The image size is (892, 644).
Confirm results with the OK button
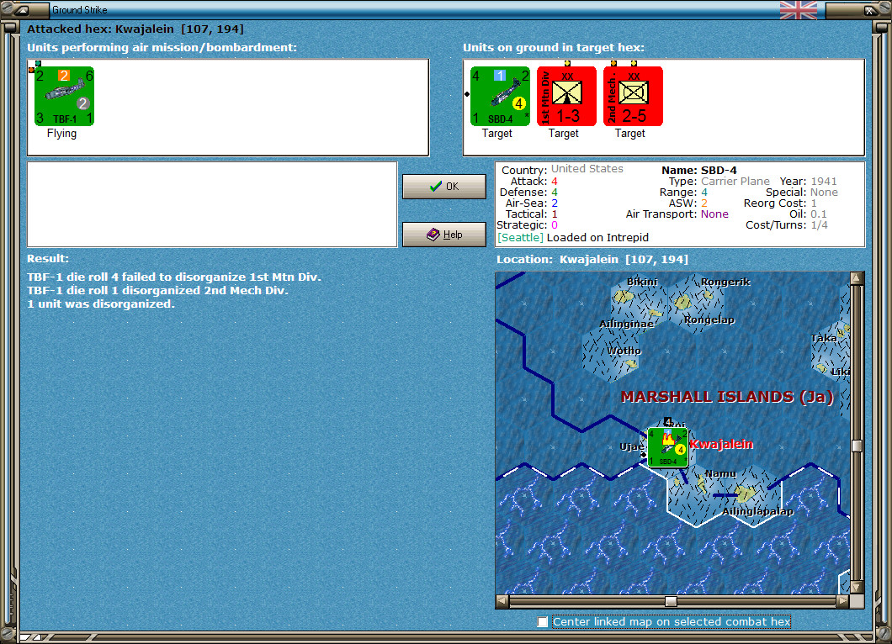pyautogui.click(x=444, y=187)
